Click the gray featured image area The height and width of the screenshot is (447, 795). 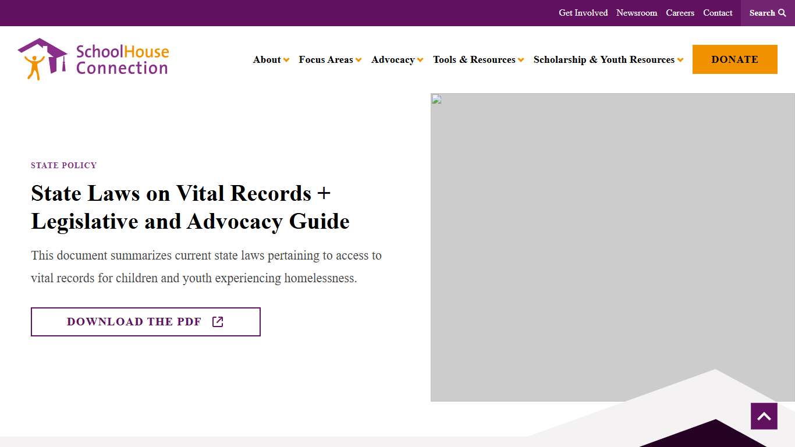point(611,247)
